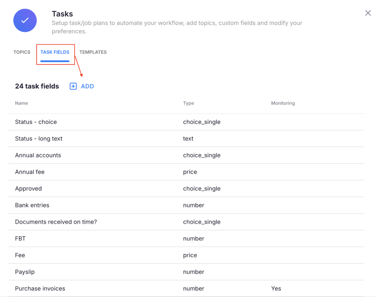Click the Bank entries number field
The image size is (376, 297).
pos(32,205)
